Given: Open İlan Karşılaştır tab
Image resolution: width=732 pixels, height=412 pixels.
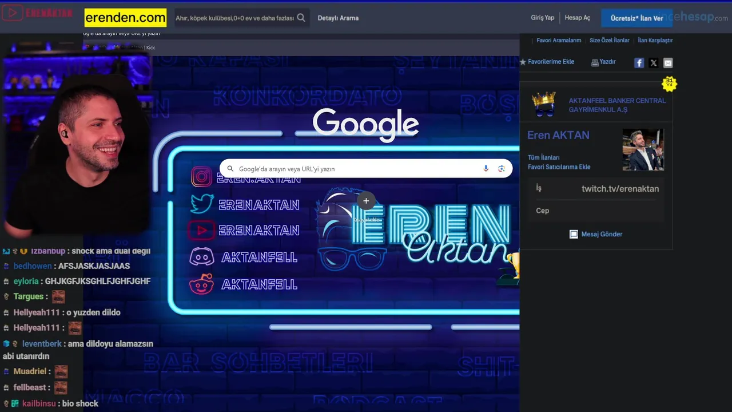Looking at the screenshot, I should pyautogui.click(x=655, y=41).
